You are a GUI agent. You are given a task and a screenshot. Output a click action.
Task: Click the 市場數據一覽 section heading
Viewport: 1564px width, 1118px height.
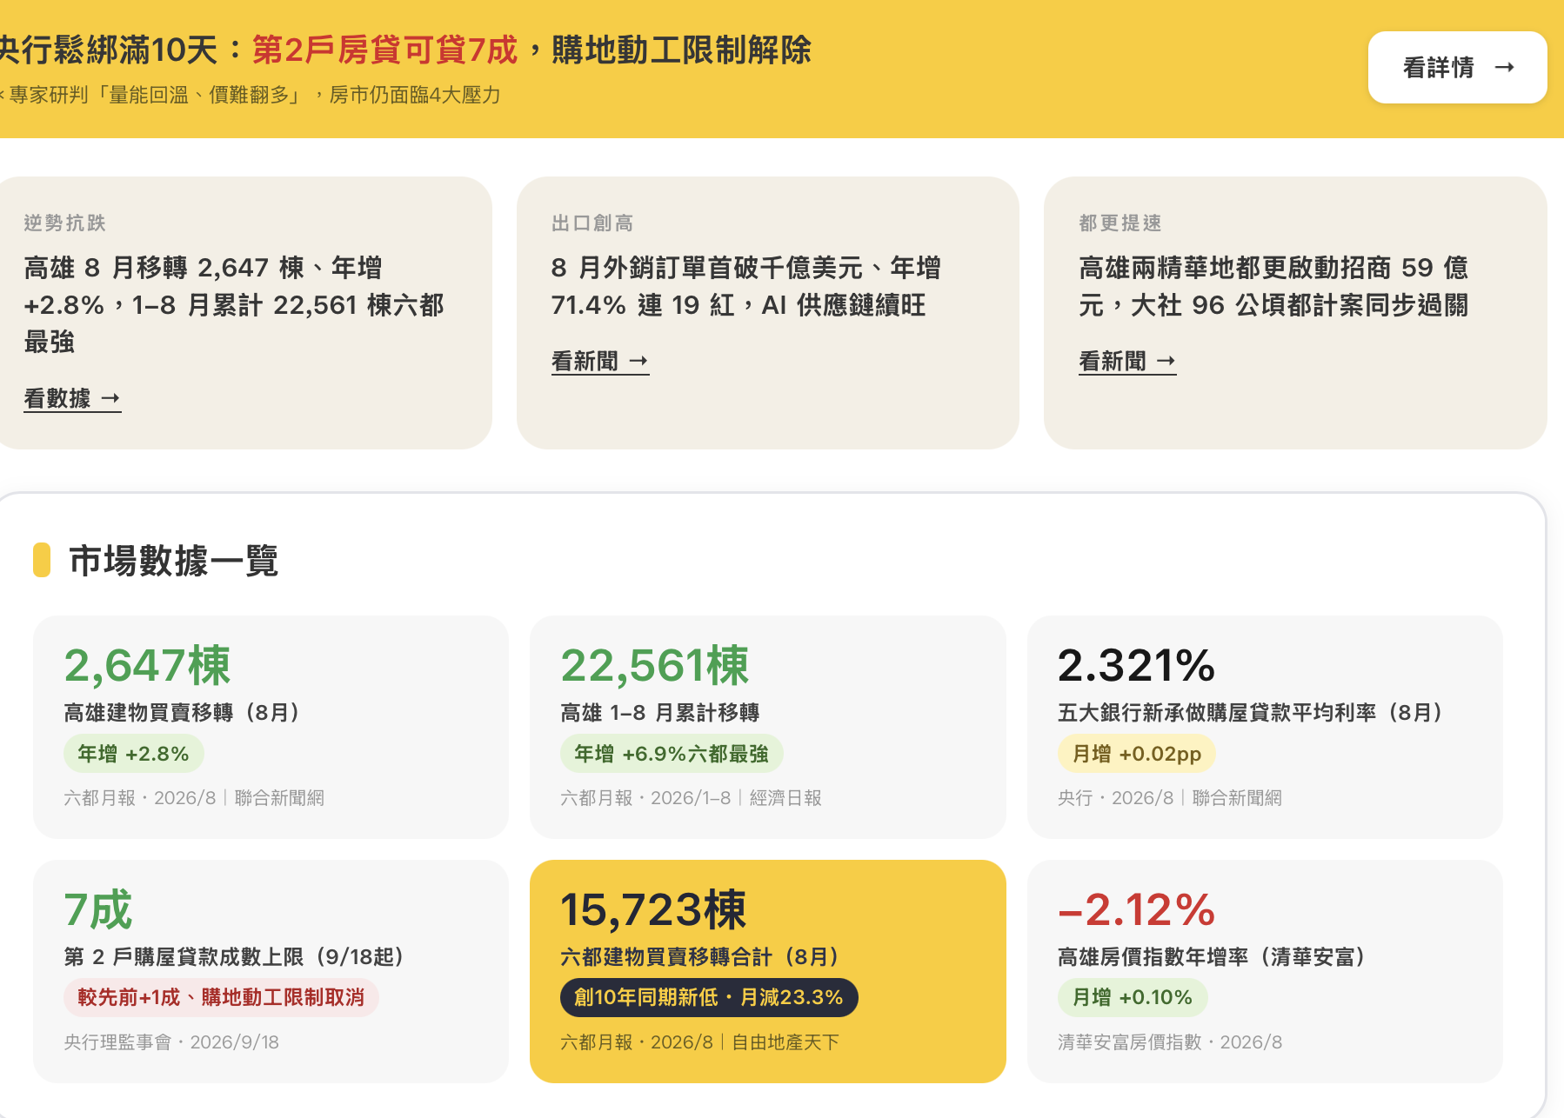[173, 561]
